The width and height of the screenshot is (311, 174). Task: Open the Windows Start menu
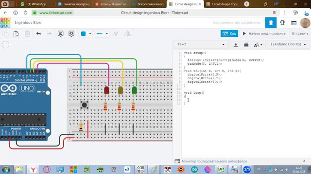coord(6,170)
